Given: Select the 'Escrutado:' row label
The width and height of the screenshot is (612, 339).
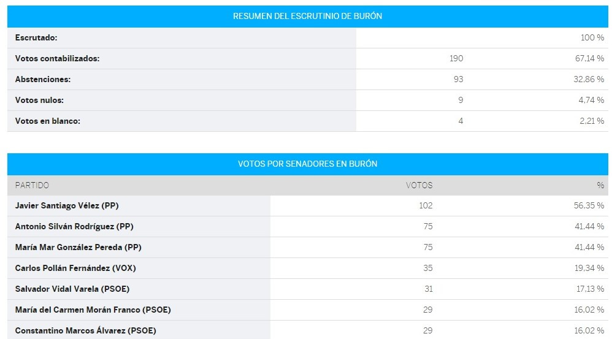Looking at the screenshot, I should coord(36,38).
